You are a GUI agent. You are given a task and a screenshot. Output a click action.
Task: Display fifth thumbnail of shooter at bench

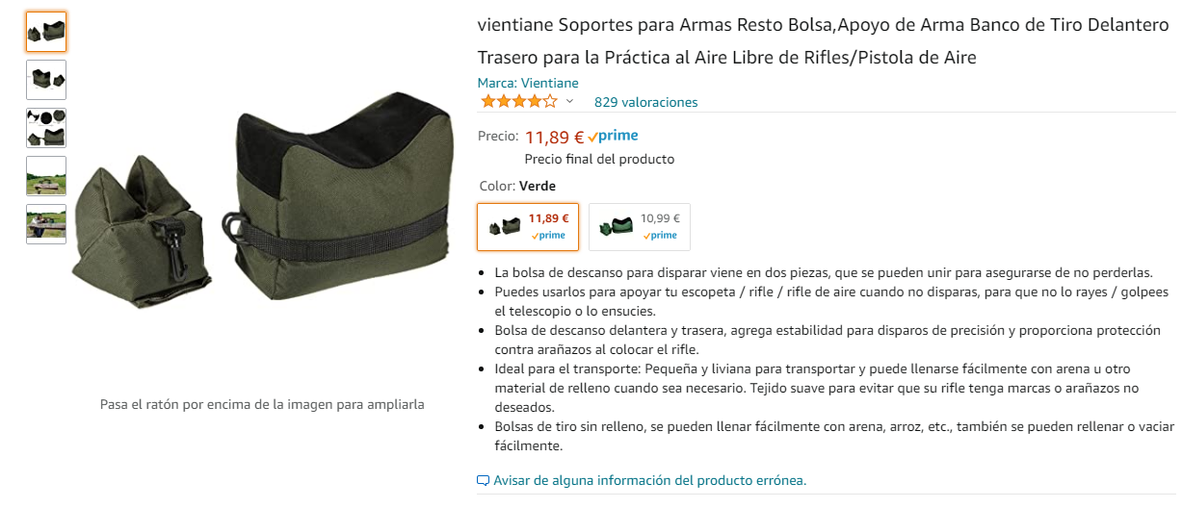click(x=46, y=224)
